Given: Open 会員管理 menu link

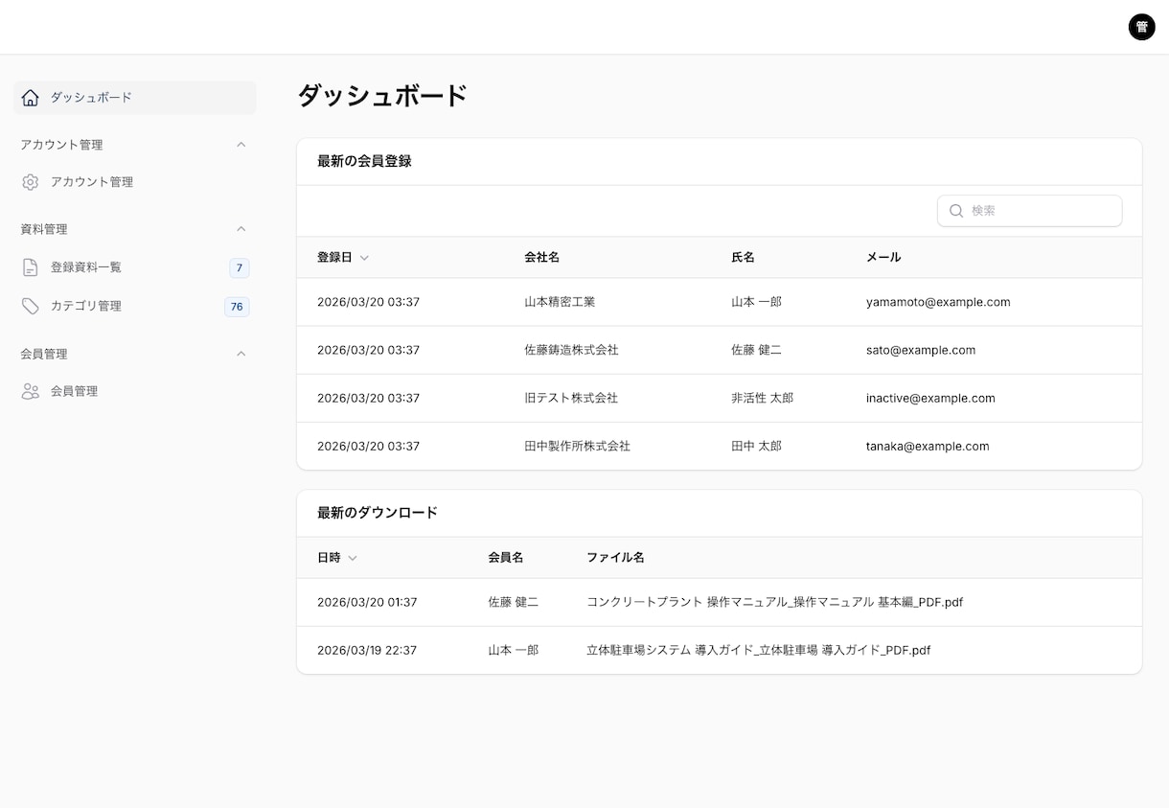Looking at the screenshot, I should 135,391.
